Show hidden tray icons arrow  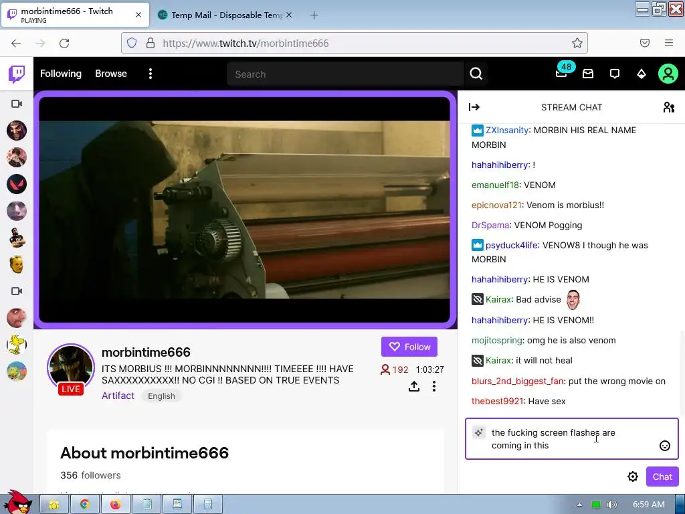(x=579, y=505)
